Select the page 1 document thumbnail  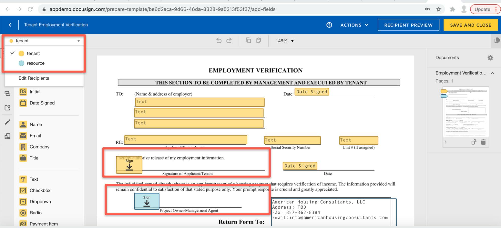tap(465, 113)
